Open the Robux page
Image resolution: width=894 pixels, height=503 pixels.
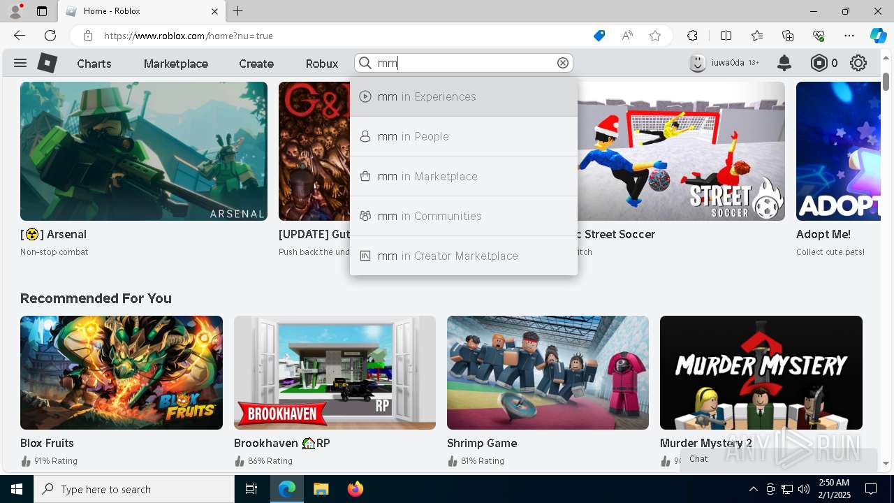(322, 64)
